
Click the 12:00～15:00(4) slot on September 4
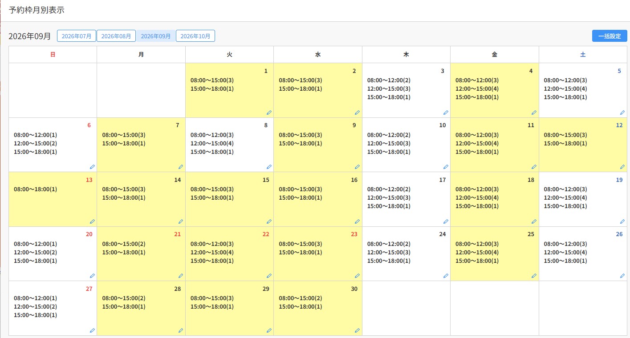[477, 89]
